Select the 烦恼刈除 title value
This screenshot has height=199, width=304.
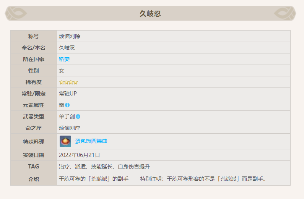pyautogui.click(x=70, y=36)
